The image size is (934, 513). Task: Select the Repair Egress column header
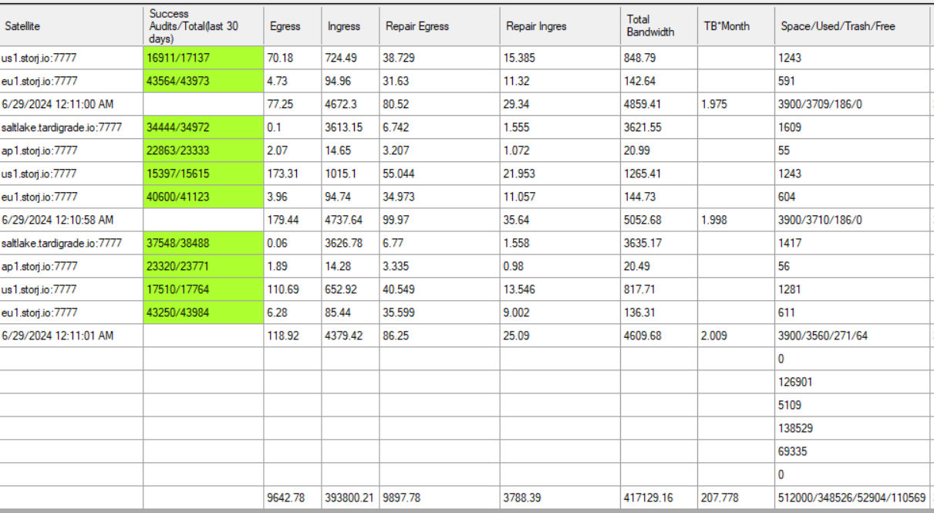pyautogui.click(x=440, y=26)
